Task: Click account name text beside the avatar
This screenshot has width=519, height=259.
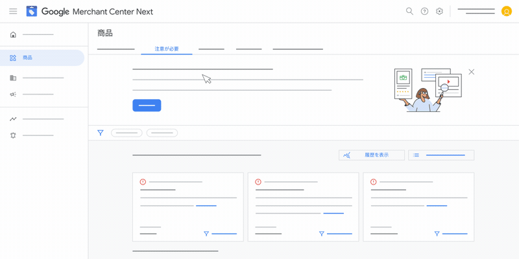Action: tap(476, 11)
